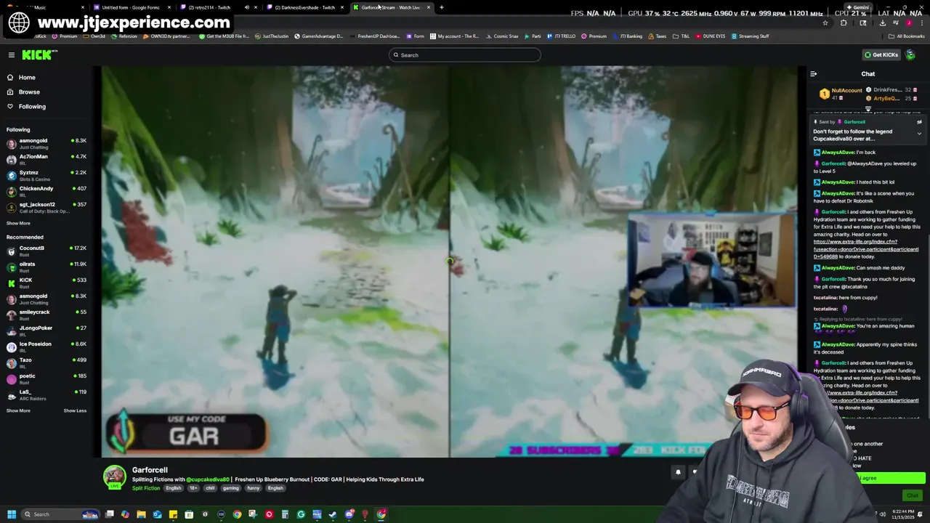The image size is (930, 523).
Task: Open Discord from taskbar
Action: point(349,514)
